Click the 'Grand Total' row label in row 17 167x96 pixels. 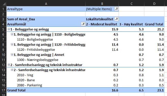16,90
